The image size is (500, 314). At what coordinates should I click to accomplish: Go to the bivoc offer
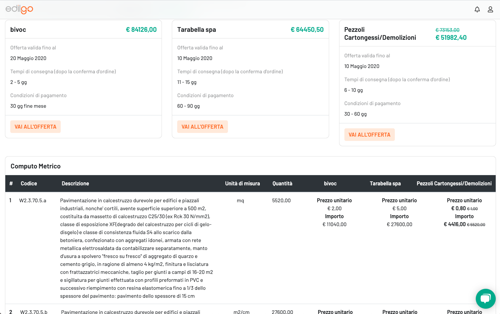tap(36, 127)
